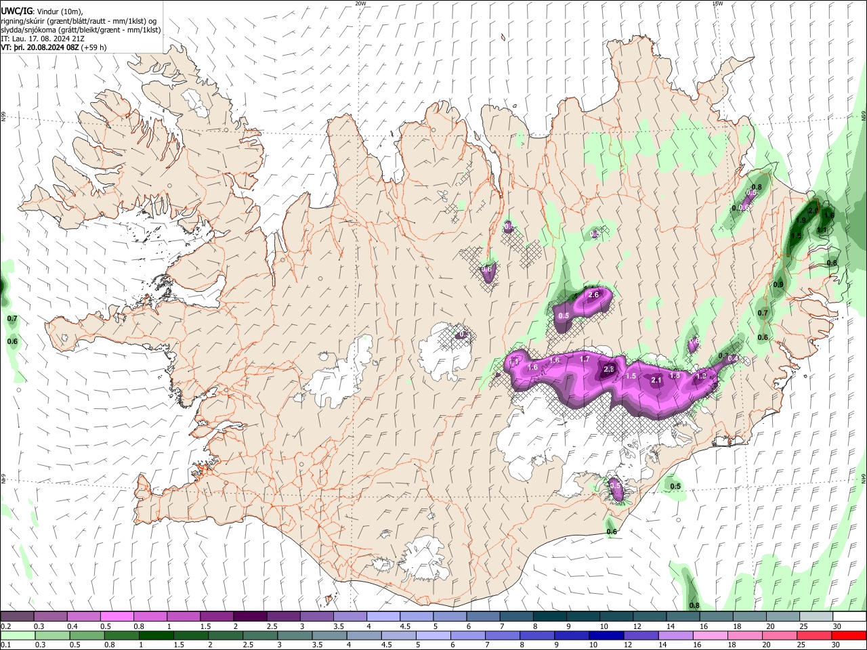Click the 'IT: Lau. 17. 08. 2024 21Z' line
Screen dimensions: 867x650
[43, 39]
